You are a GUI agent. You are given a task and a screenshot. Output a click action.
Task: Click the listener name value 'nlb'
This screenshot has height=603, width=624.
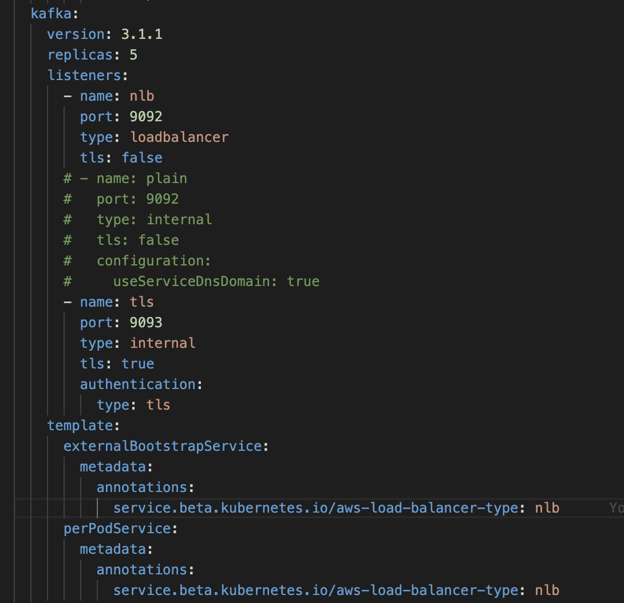tap(141, 96)
